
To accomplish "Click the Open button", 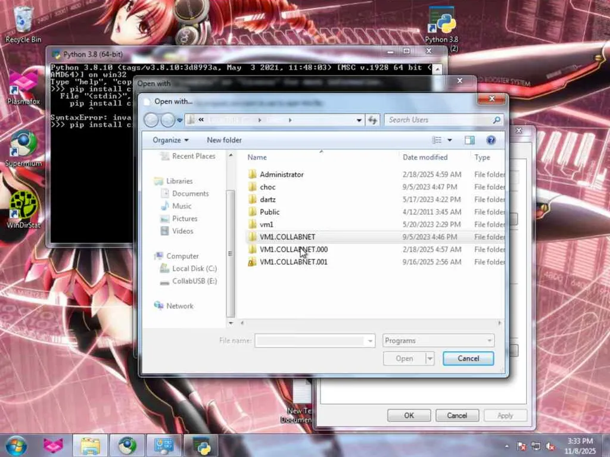I will click(404, 358).
